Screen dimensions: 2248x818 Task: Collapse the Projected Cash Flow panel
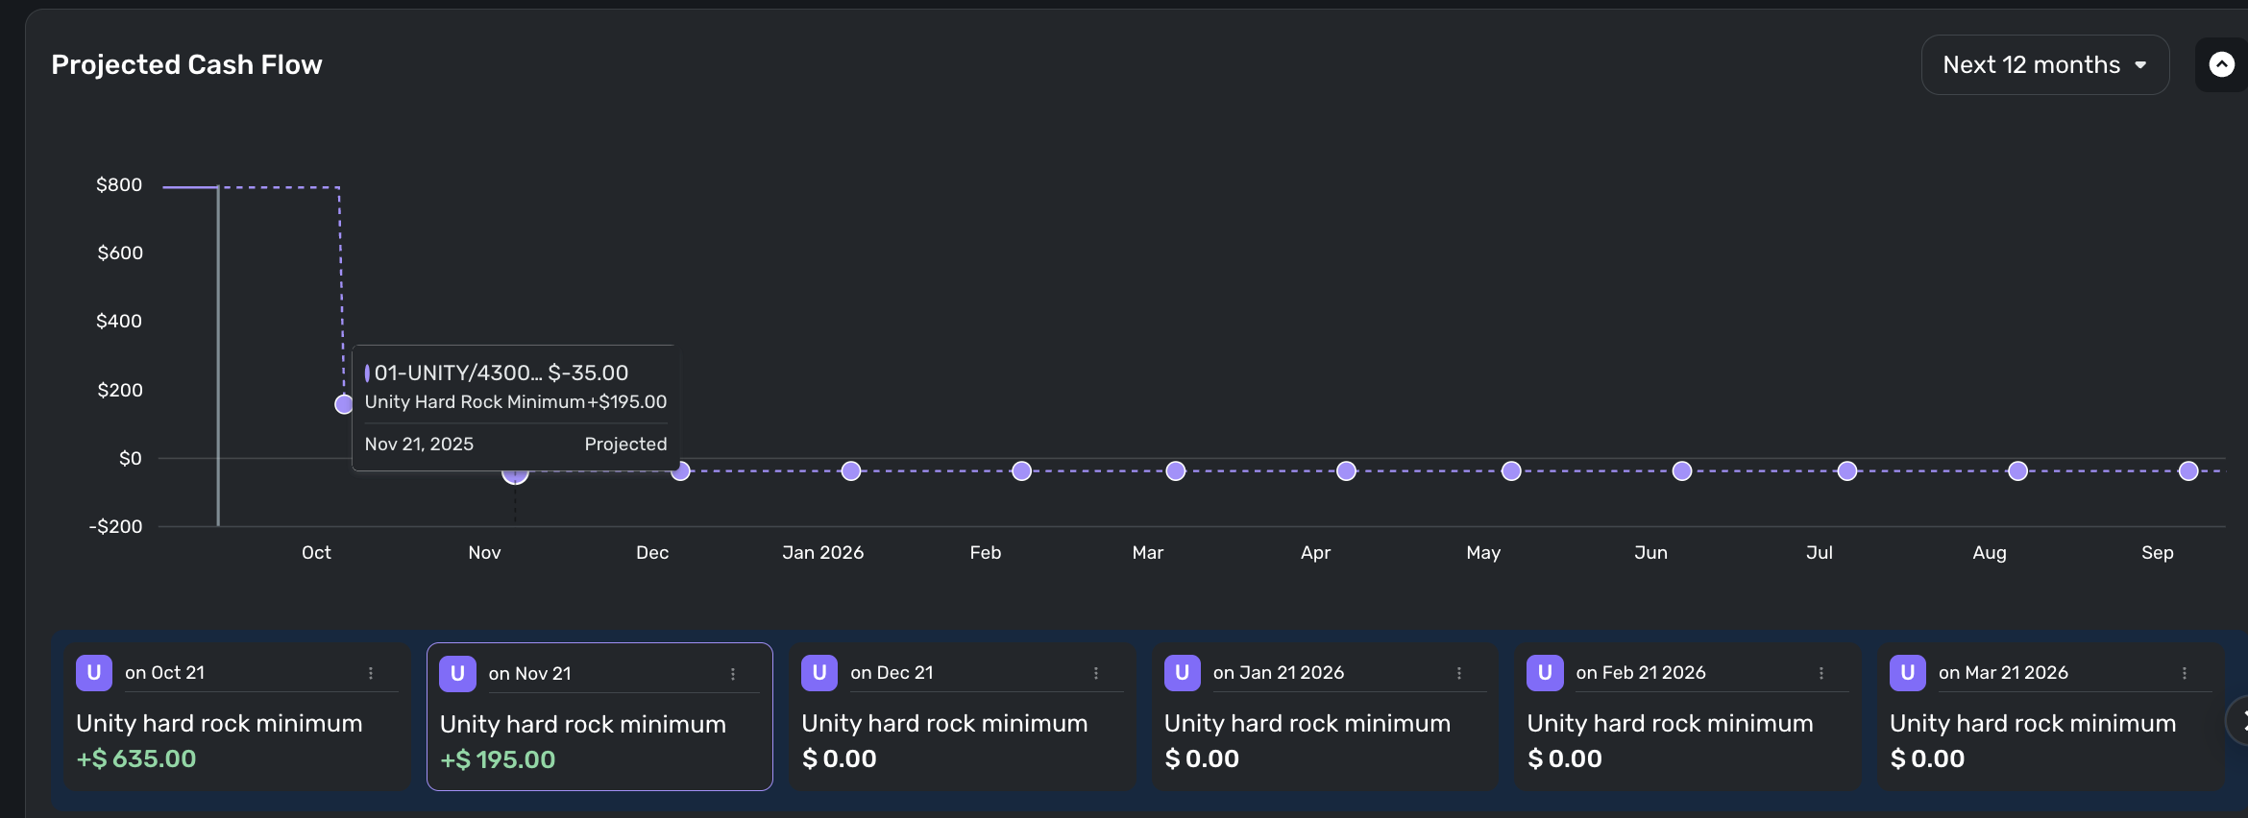[2221, 65]
